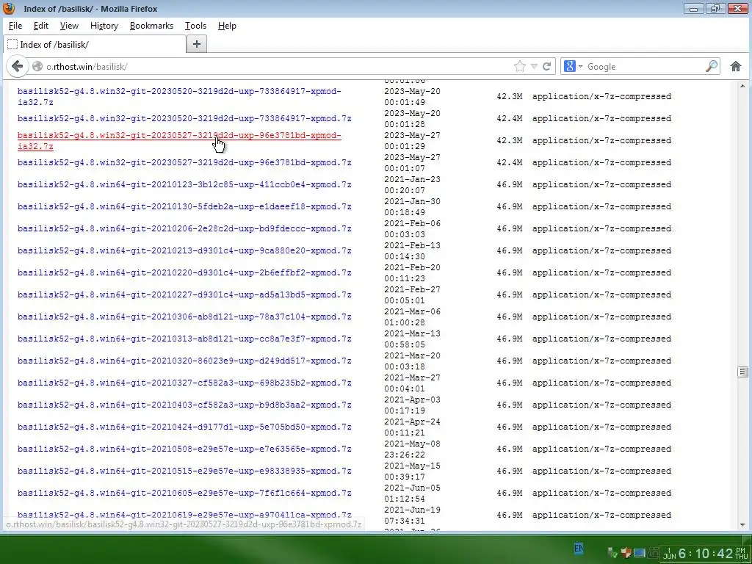Go to the Home page icon
Viewport: 752px width, 564px height.
[x=736, y=66]
